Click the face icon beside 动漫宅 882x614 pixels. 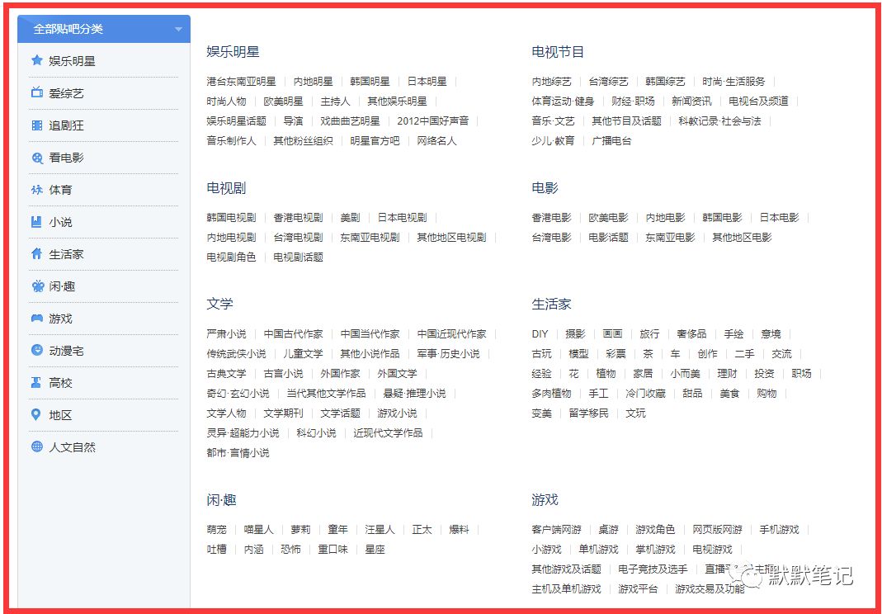coord(37,350)
